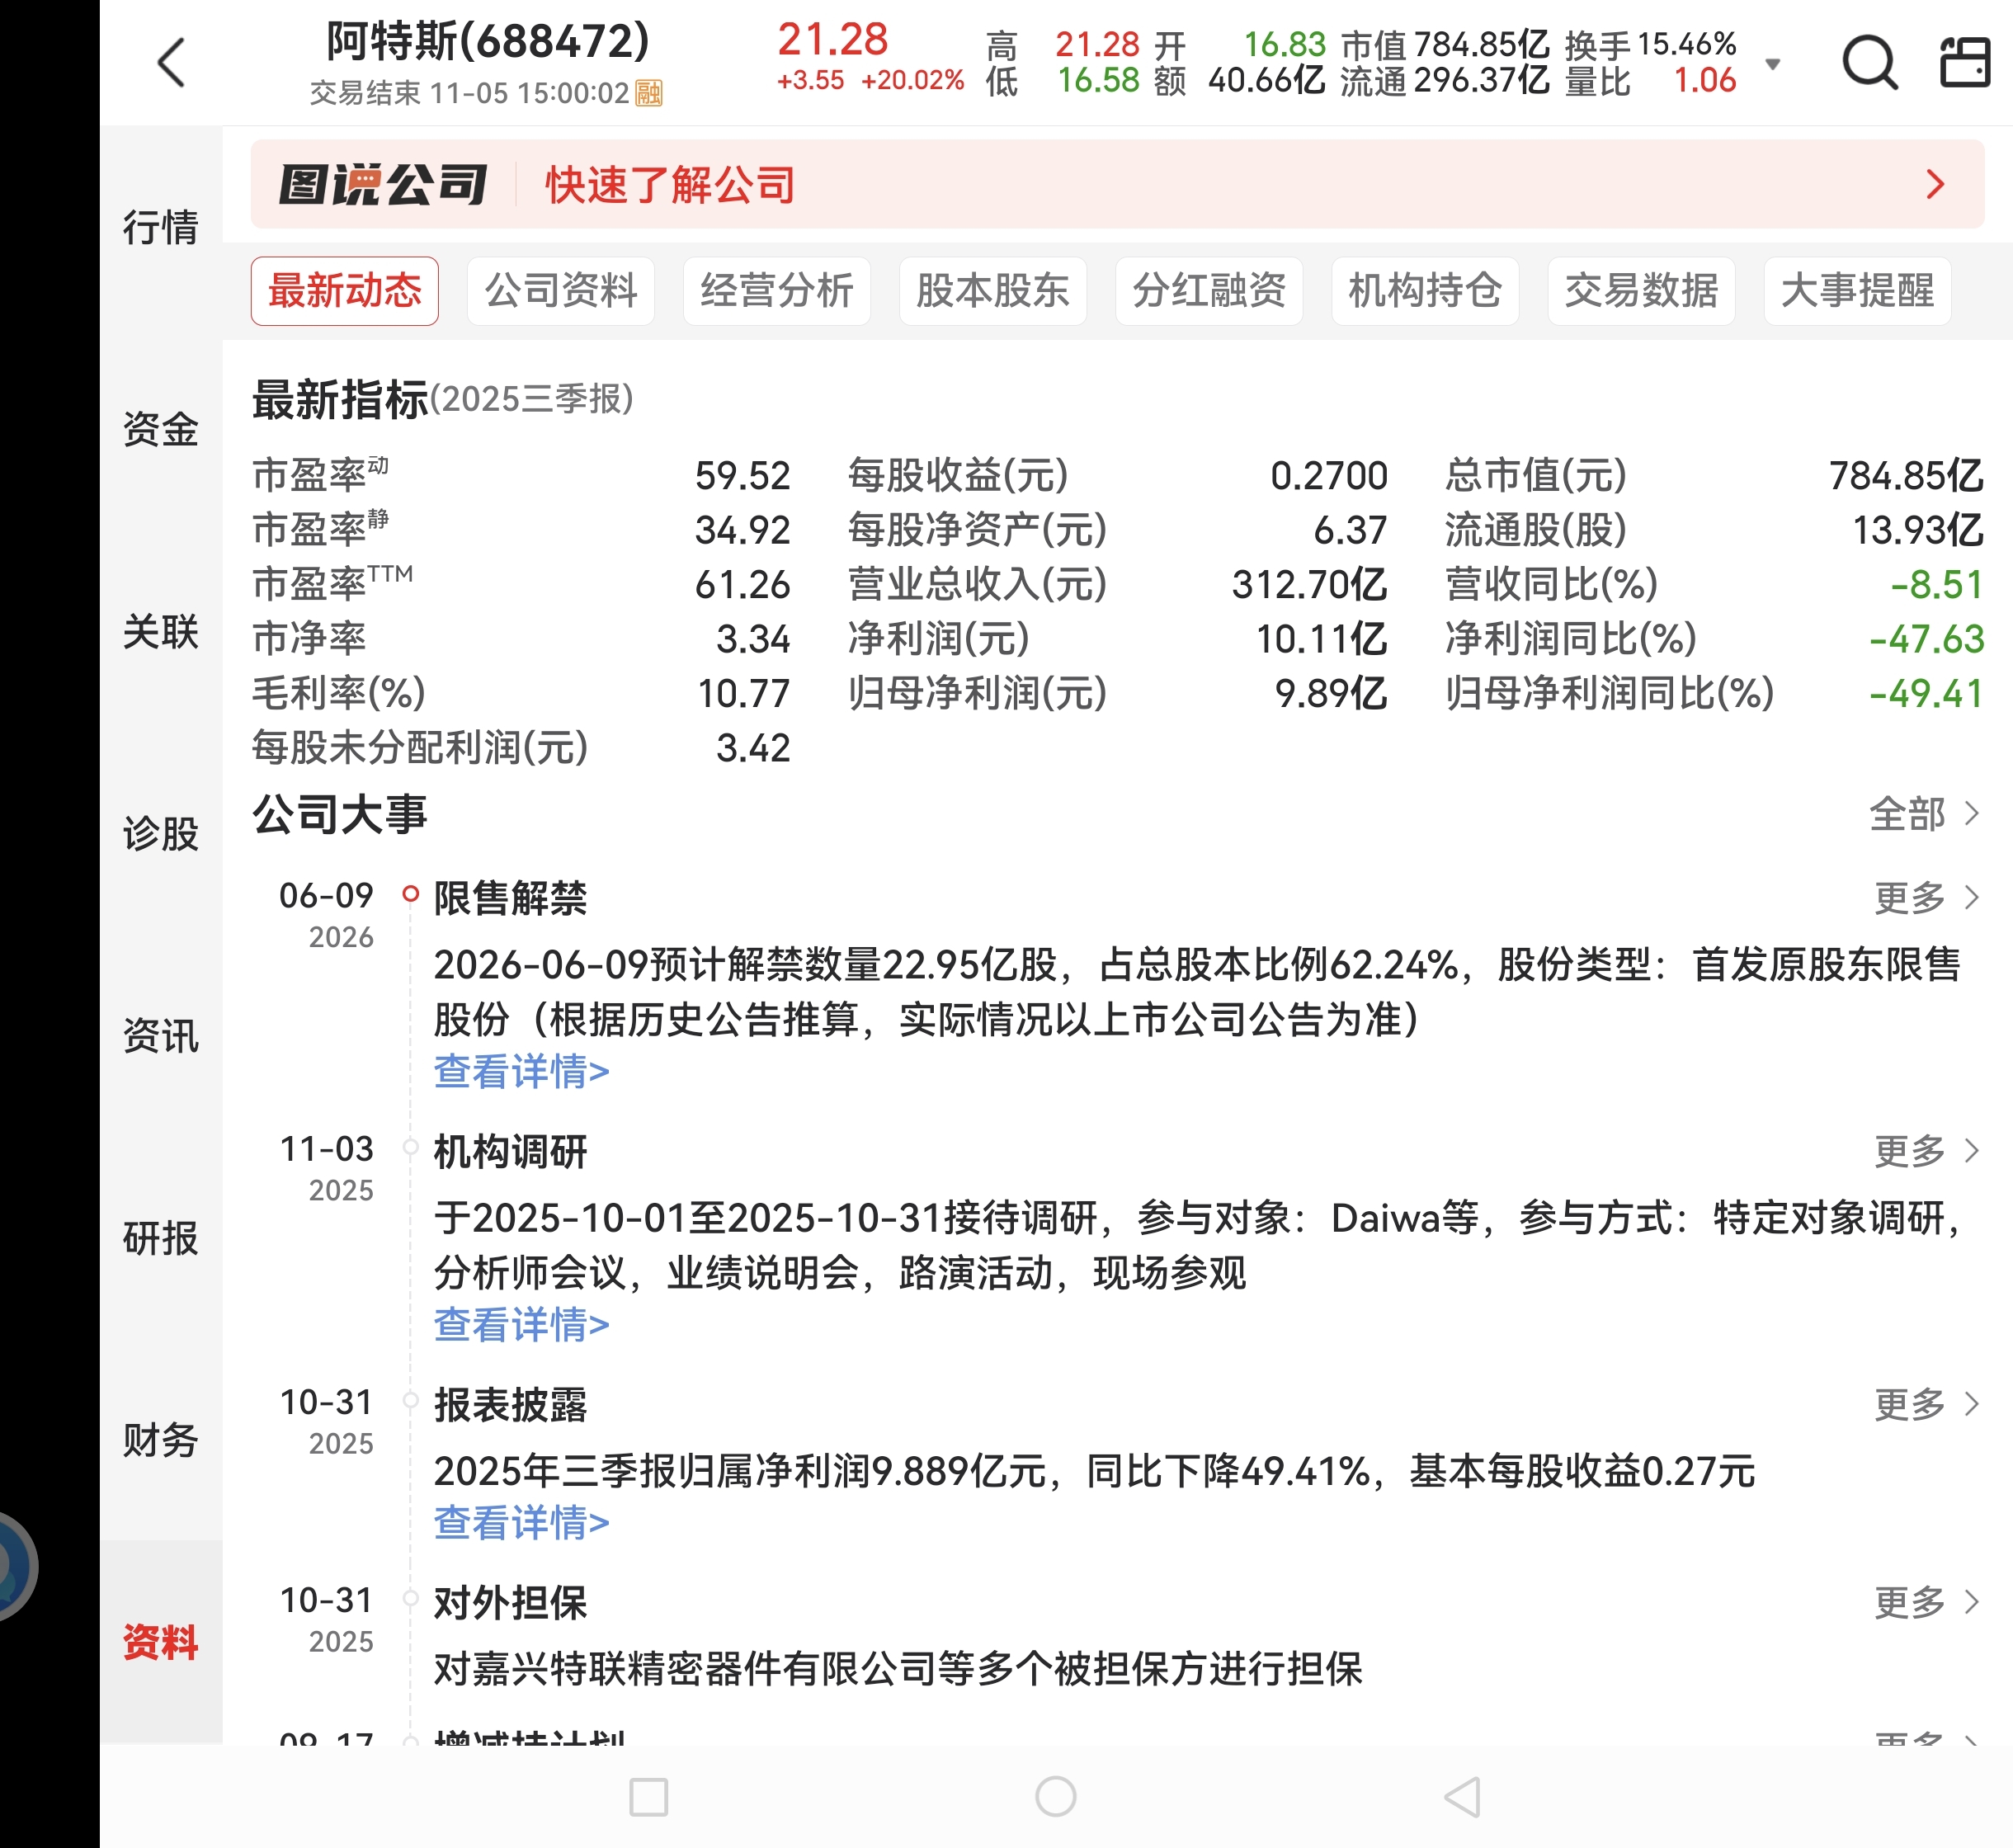The height and width of the screenshot is (1848, 2013).
Task: Tap the 融 margin-trading badge icon
Action: point(648,93)
